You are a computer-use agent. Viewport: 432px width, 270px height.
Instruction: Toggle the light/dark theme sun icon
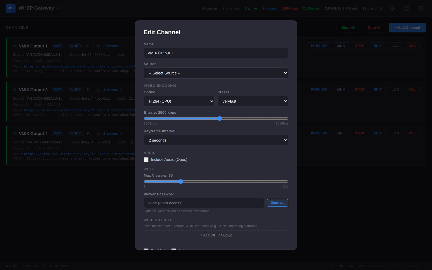[x=392, y=8]
